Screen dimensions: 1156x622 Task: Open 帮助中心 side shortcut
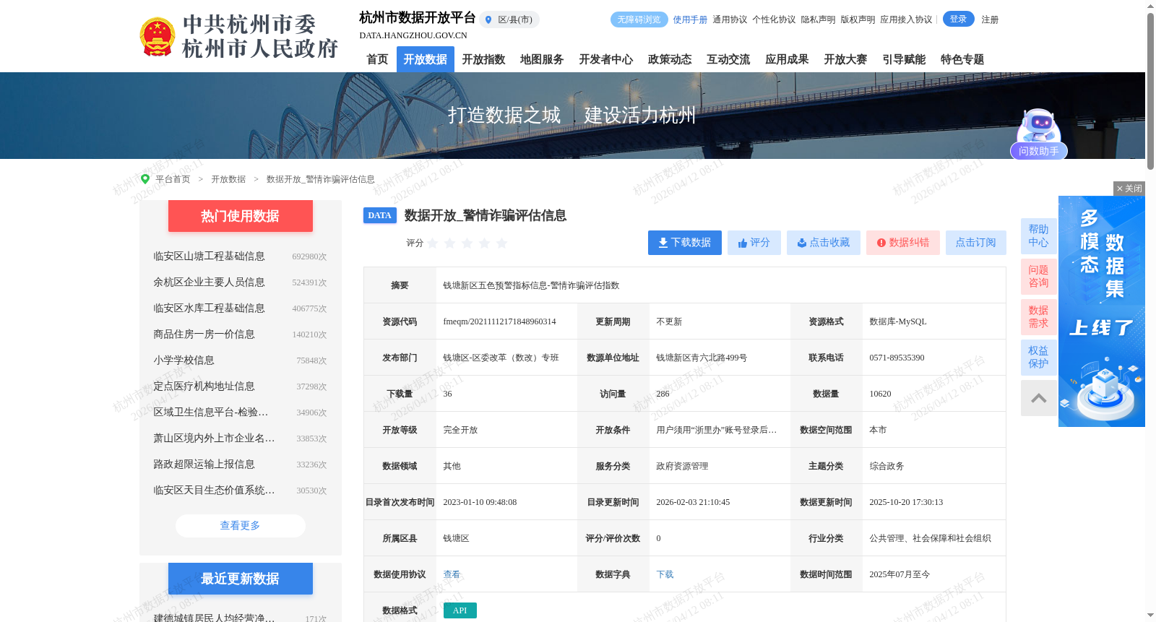(1039, 236)
